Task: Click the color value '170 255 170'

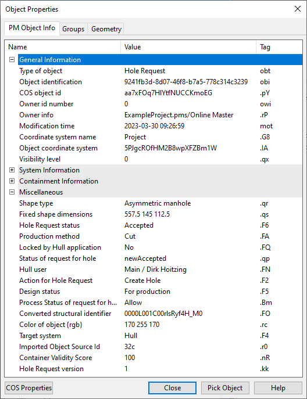Action: pyautogui.click(x=142, y=325)
